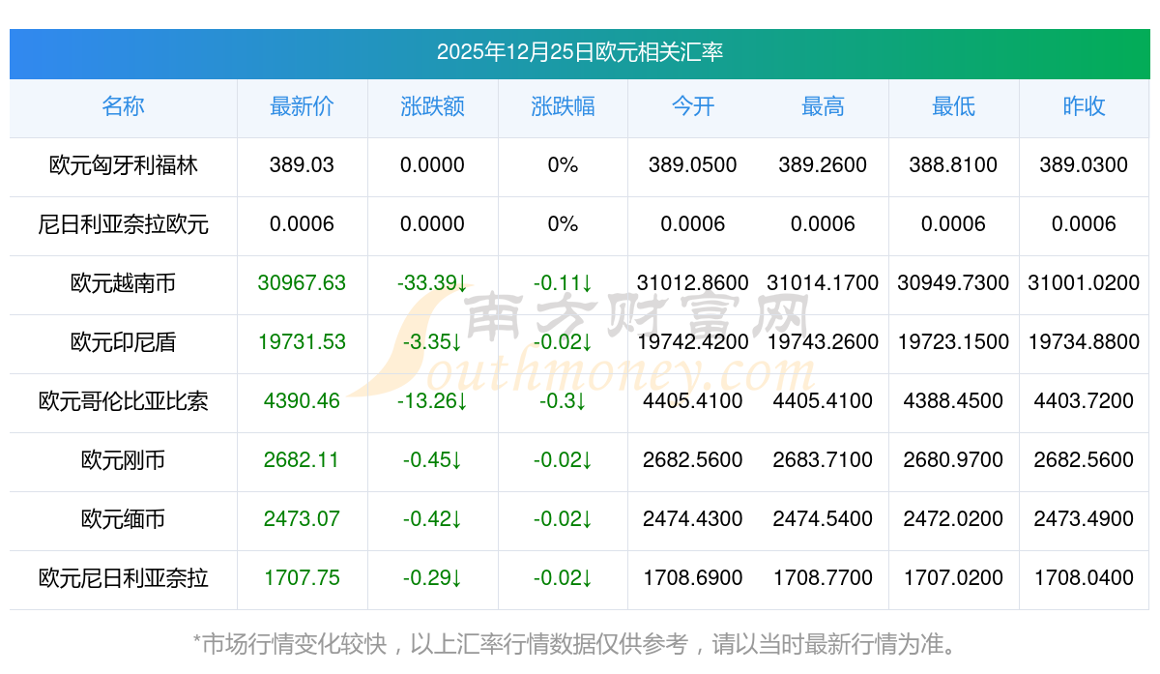Click the 最低 column header

click(x=953, y=107)
